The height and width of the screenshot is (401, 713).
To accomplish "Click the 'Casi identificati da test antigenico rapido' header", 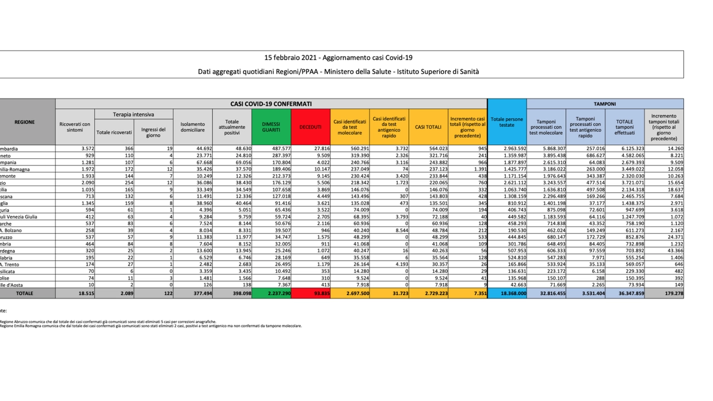I will (389, 127).
